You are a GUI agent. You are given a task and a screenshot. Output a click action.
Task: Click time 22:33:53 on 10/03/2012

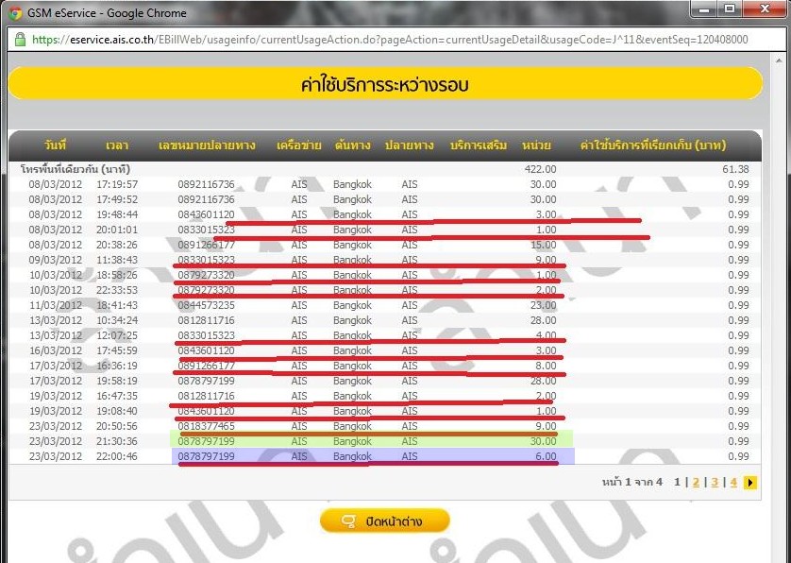(116, 290)
